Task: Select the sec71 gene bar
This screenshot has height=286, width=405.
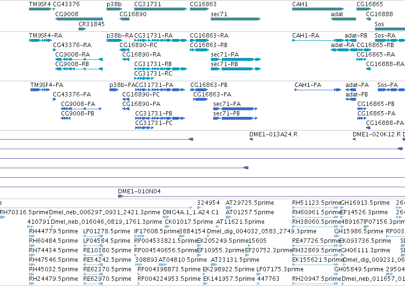Action: [x=236, y=19]
